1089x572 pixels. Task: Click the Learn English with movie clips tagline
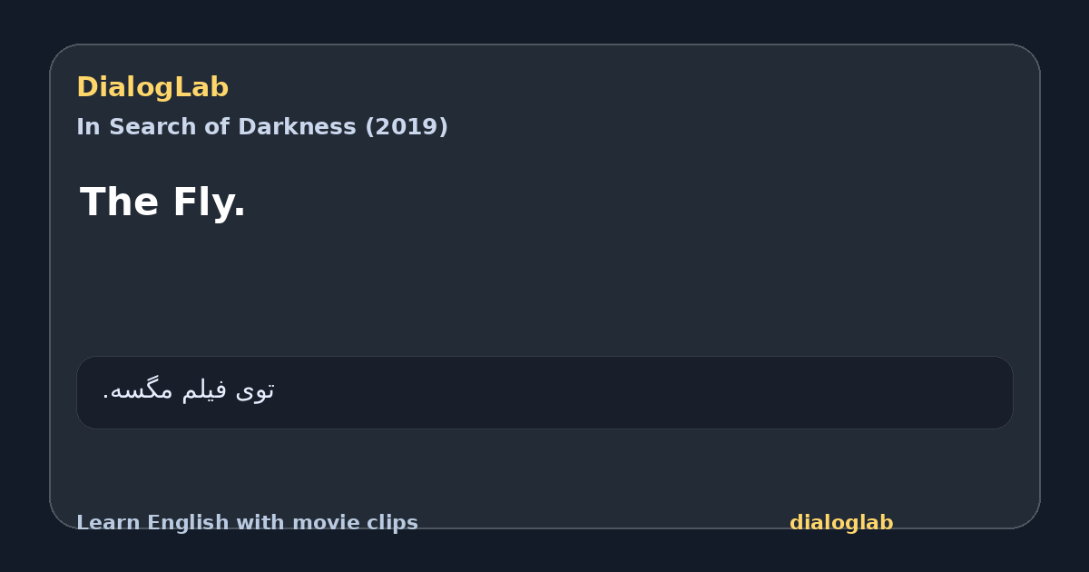pos(247,523)
